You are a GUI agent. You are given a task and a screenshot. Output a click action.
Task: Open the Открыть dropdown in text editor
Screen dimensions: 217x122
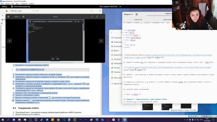(x=128, y=14)
